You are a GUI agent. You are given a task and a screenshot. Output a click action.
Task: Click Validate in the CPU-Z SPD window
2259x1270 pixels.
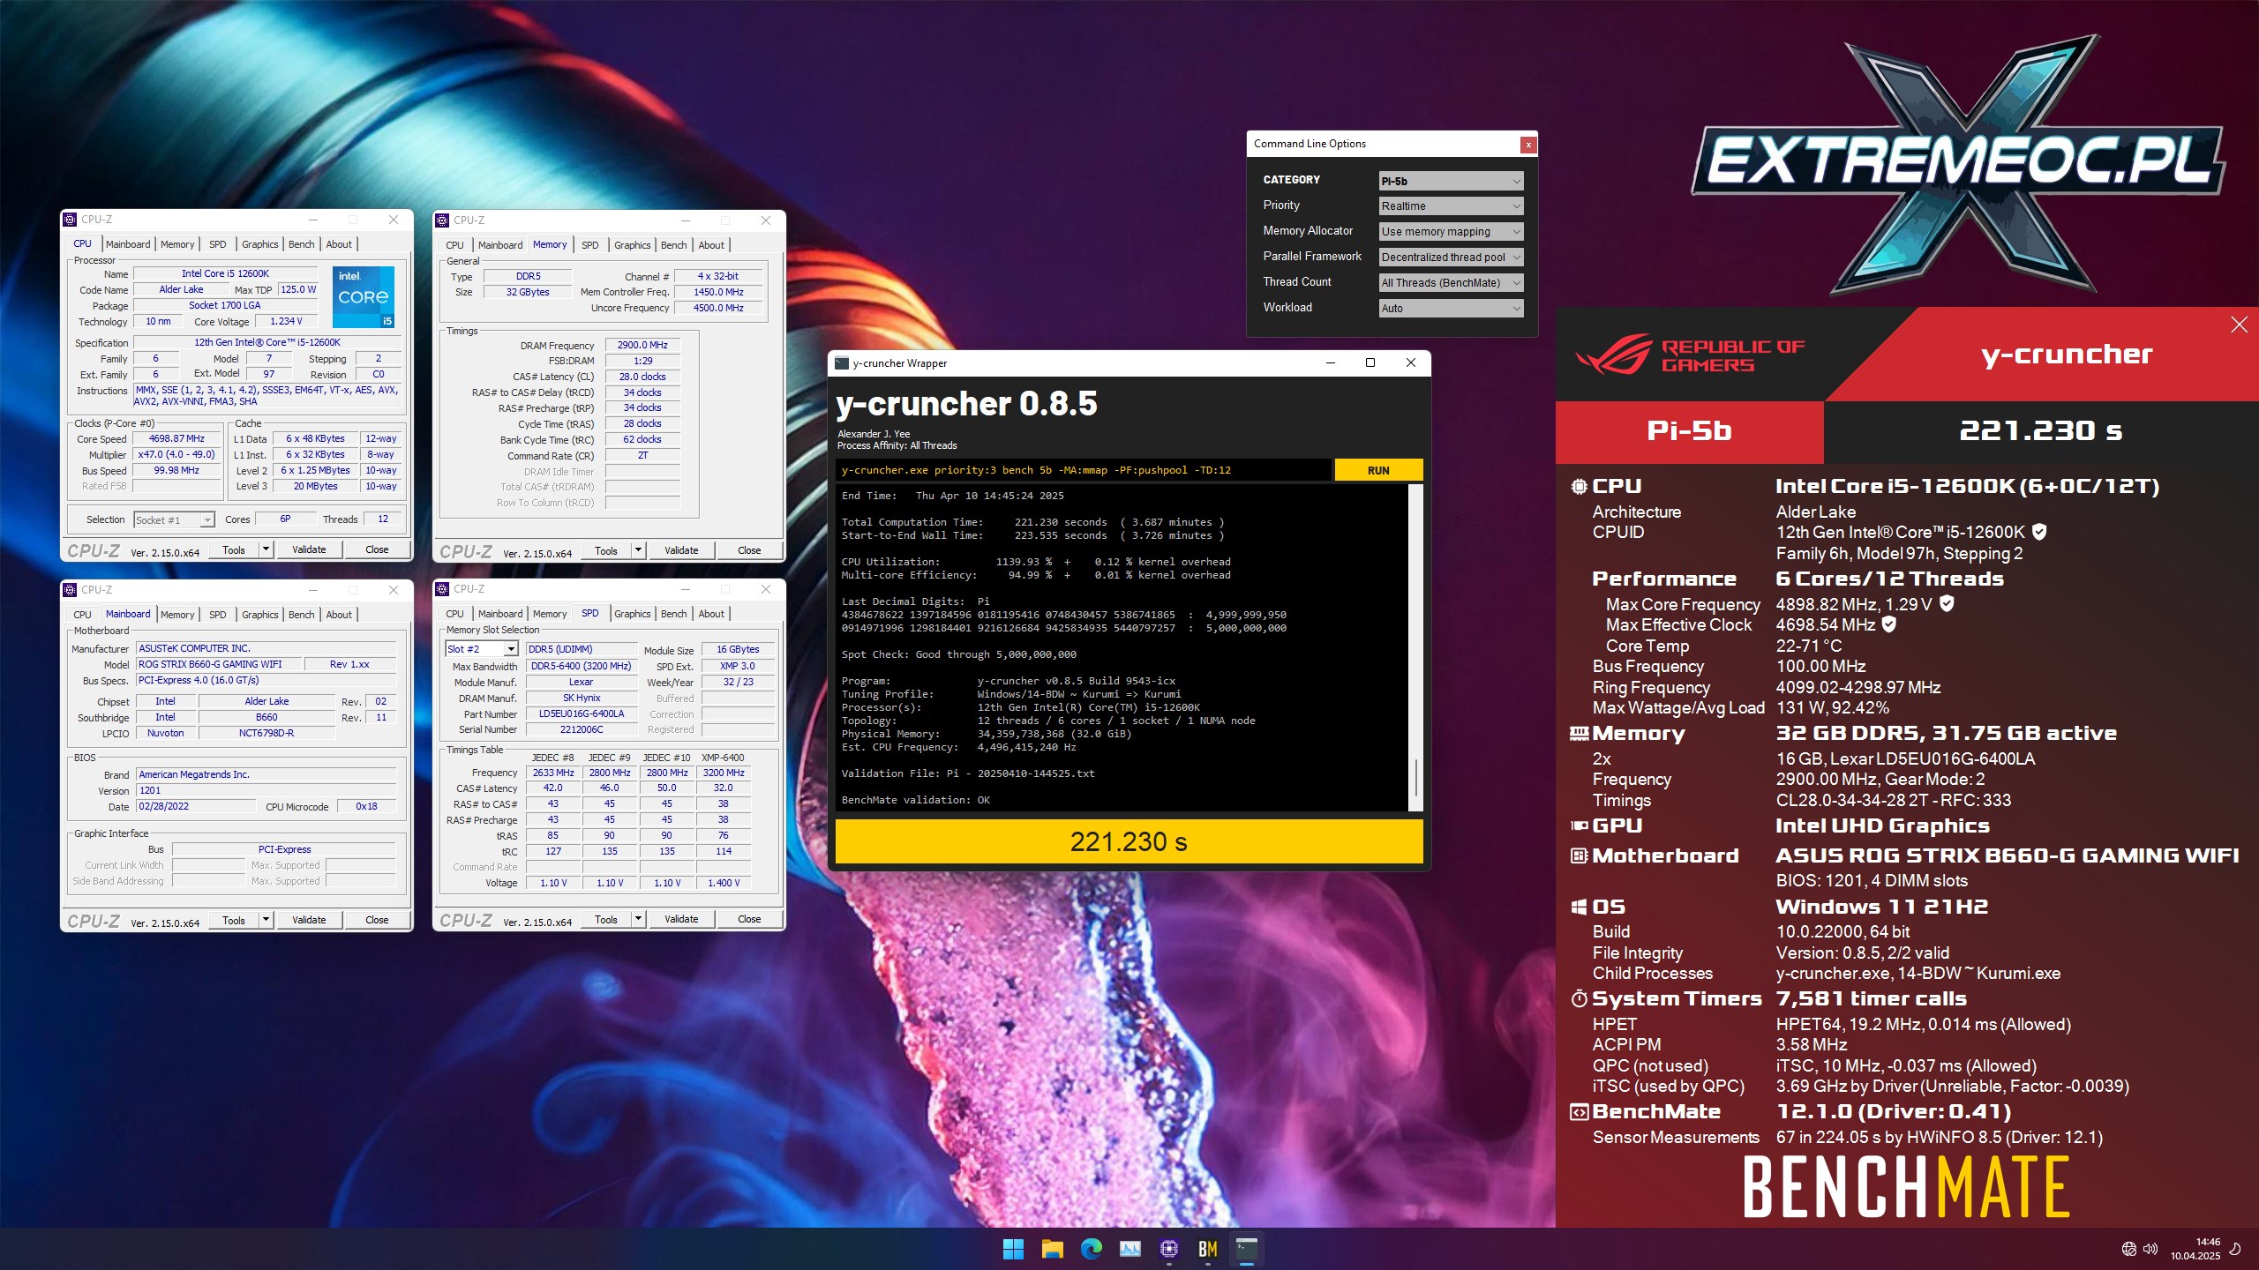click(681, 919)
